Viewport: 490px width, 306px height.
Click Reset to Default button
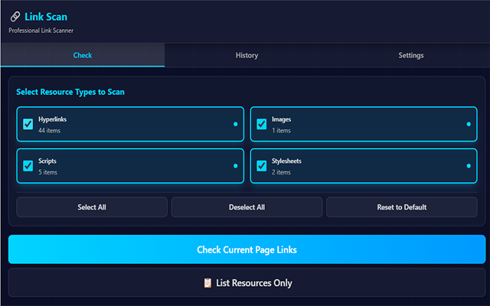pos(401,207)
